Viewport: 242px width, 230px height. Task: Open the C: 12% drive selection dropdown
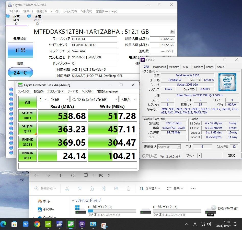(x=94, y=99)
